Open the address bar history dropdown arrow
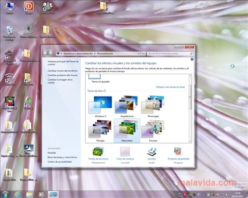Image resolution: width=248 pixels, height=198 pixels. click(139, 53)
